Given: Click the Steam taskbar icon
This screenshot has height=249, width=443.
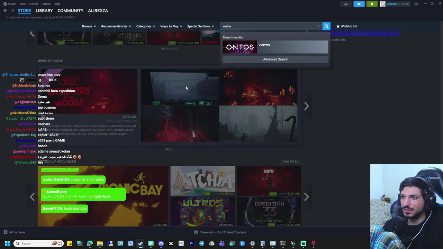Looking at the screenshot, I should 141,243.
